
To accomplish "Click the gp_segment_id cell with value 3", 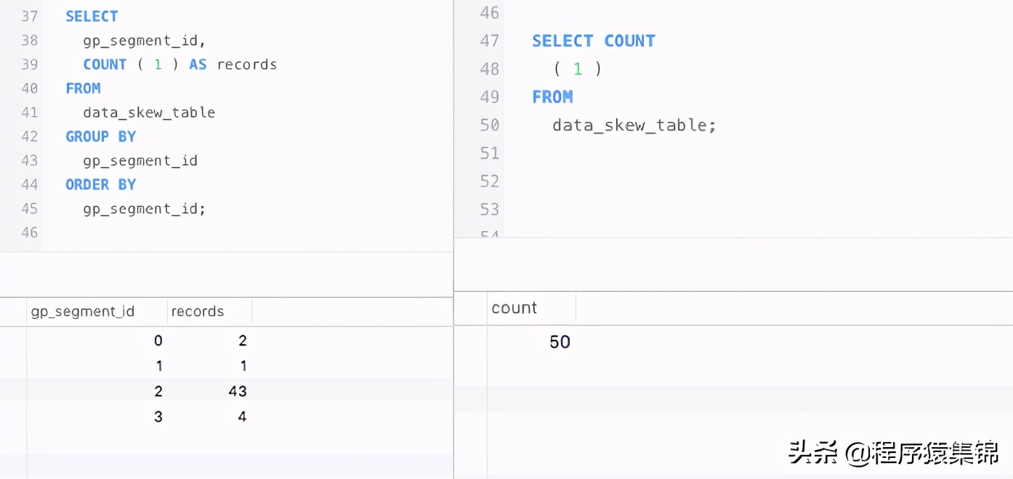I will tap(97, 417).
